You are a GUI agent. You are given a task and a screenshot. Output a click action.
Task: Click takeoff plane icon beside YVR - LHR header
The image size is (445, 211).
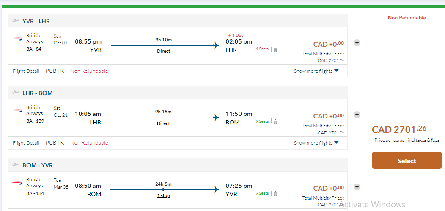[x=16, y=21]
